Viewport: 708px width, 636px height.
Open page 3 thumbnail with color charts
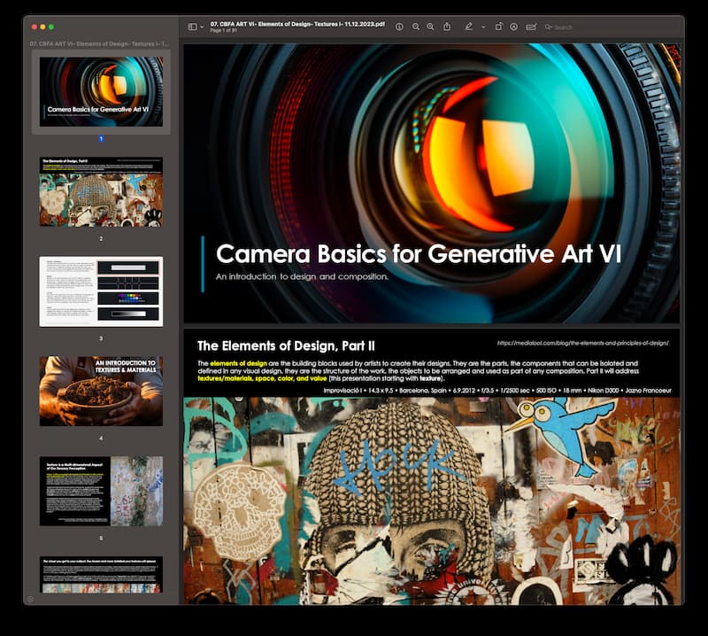[x=101, y=291]
